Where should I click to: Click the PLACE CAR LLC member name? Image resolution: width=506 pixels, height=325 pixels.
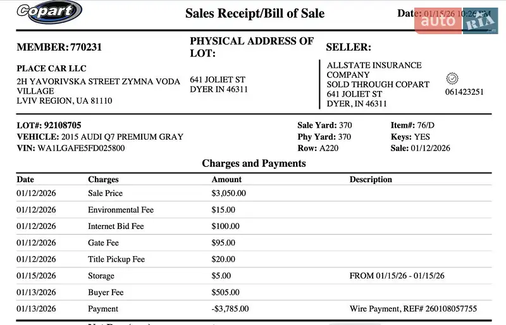(51, 68)
